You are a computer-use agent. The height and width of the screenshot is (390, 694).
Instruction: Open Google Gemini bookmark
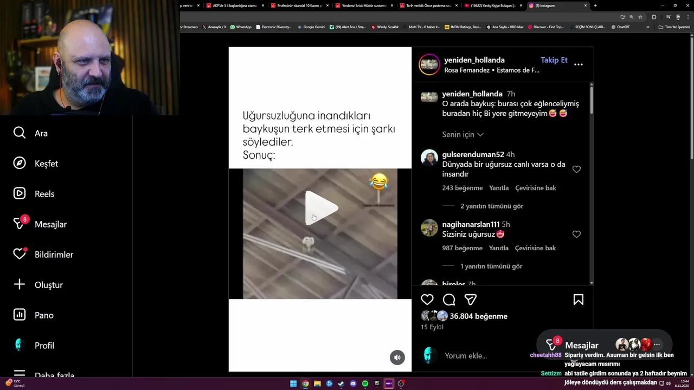click(x=311, y=27)
